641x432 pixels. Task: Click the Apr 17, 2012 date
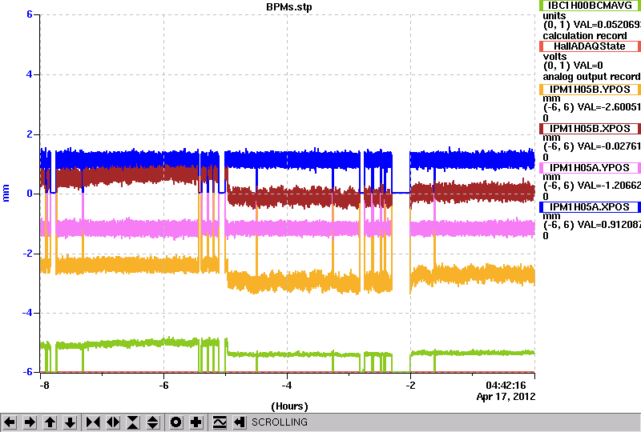coord(506,397)
